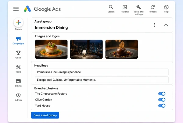Open the asset group three-dot menu
The width and height of the screenshot is (183, 123).
(x=155, y=25)
